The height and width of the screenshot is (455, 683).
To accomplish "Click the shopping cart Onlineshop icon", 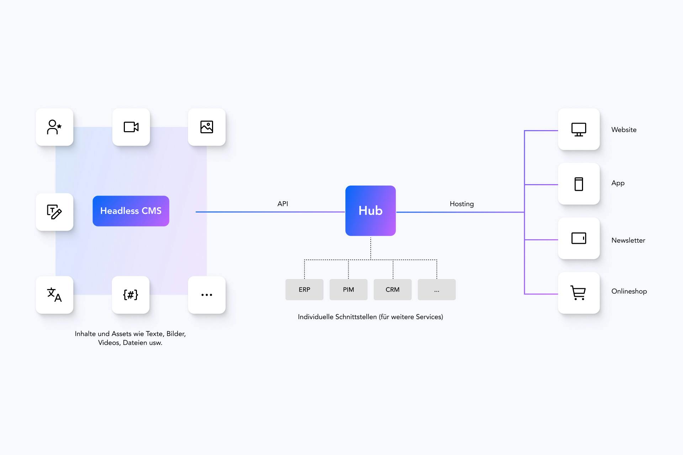I will coord(579,292).
